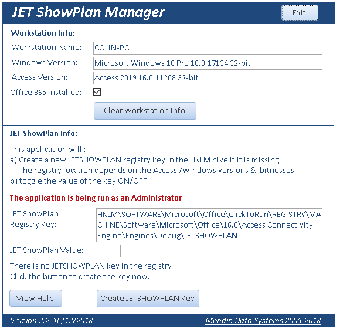The image size is (340, 329).
Task: Select the empty JET ShowPlan Value field
Action: point(108,251)
